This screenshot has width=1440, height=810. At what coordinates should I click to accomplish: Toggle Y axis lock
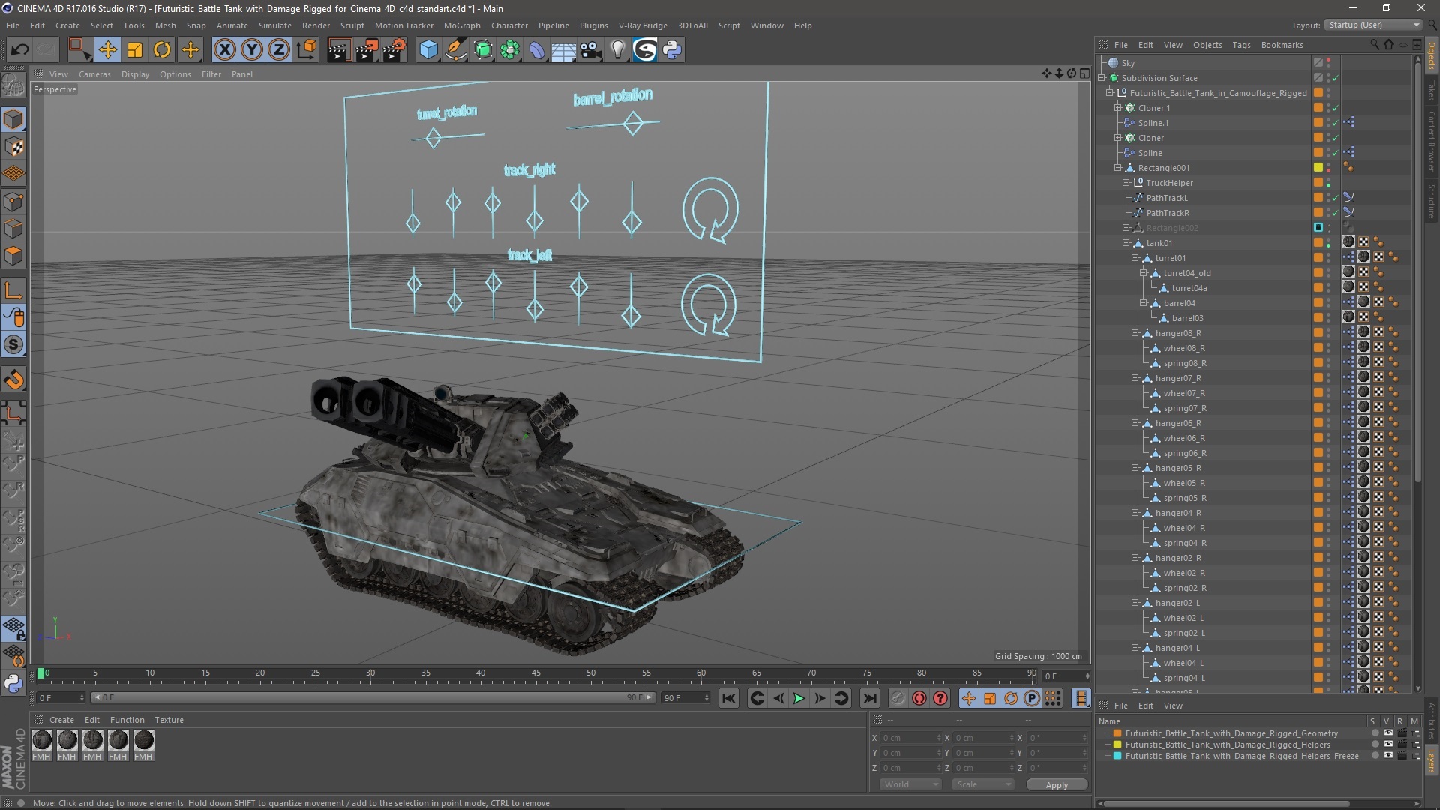pos(252,50)
